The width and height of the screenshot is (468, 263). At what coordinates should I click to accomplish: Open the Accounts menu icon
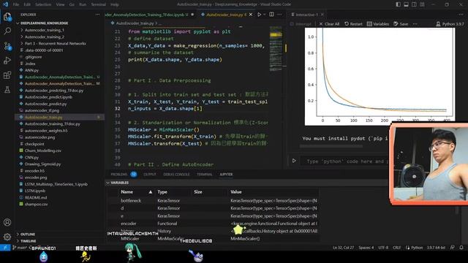point(7,222)
